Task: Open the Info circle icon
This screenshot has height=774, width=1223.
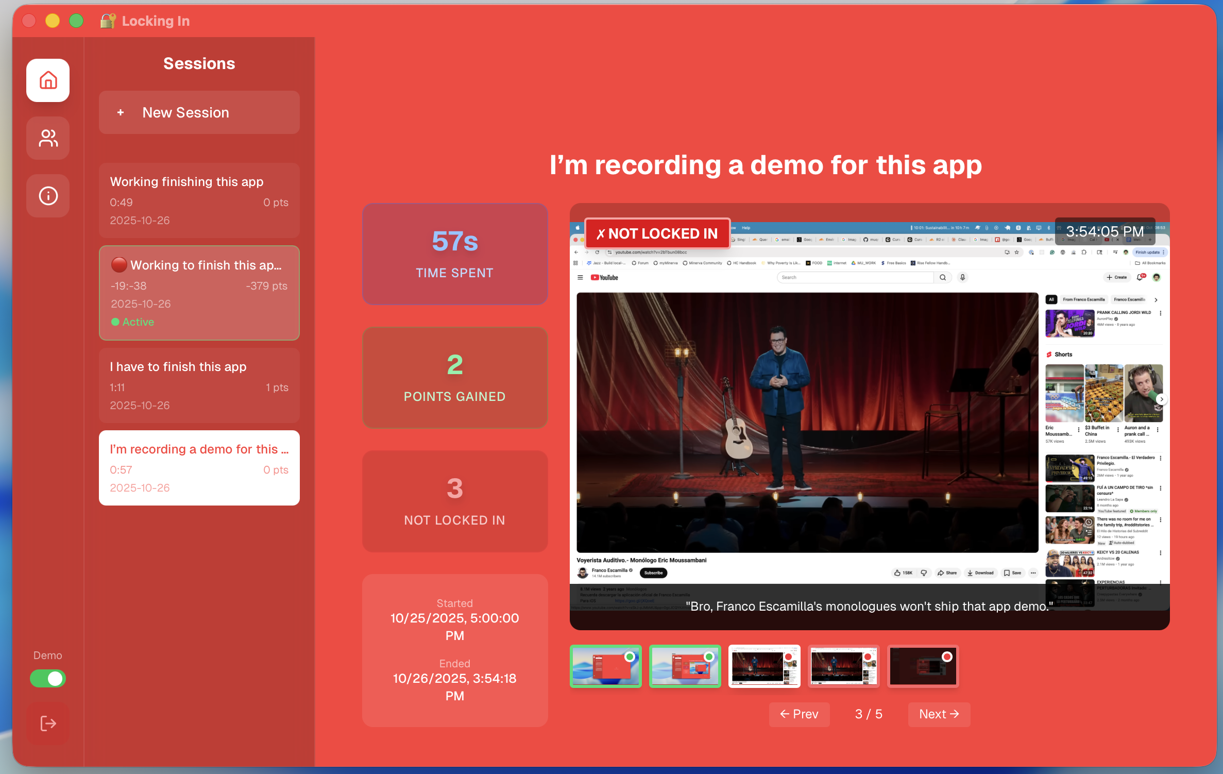Action: pos(48,196)
